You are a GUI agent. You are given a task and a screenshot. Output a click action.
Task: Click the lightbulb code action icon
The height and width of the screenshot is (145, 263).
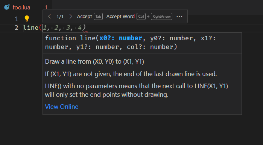point(27,18)
